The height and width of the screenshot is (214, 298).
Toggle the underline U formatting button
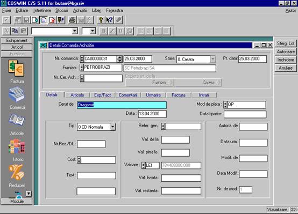[121, 31]
